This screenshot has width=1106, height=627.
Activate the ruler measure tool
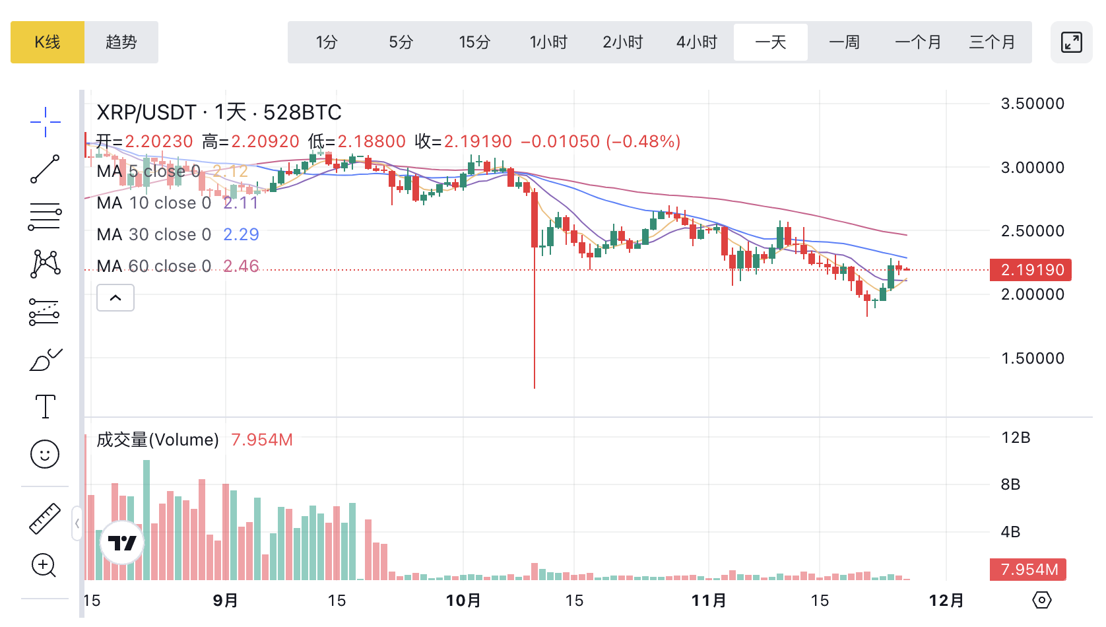tap(45, 518)
